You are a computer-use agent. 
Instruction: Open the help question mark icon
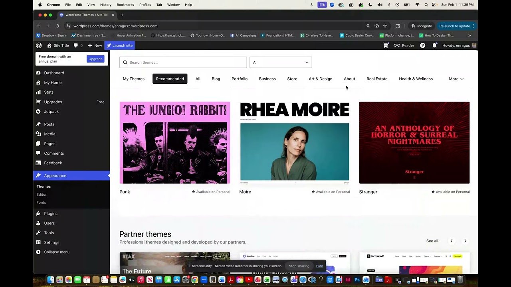tap(422, 45)
